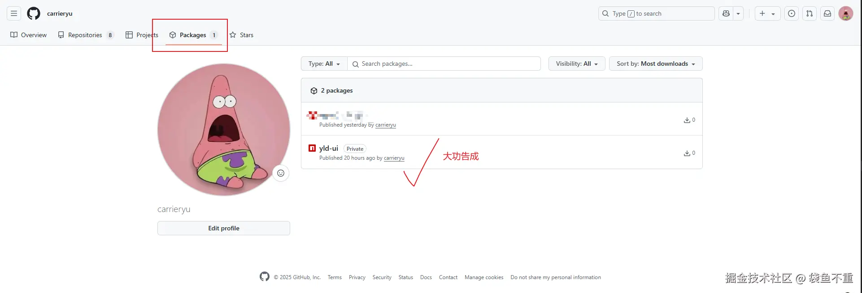862x293 pixels.
Task: Click the Search packages input field
Action: pyautogui.click(x=444, y=64)
